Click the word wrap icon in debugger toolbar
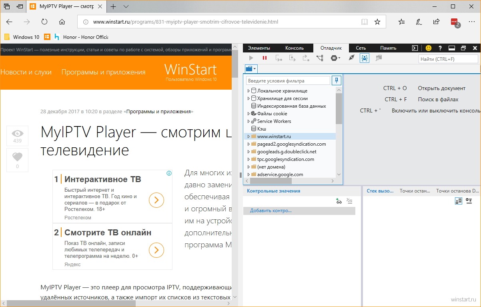This screenshot has width=481, height=307. pyautogui.click(x=378, y=58)
